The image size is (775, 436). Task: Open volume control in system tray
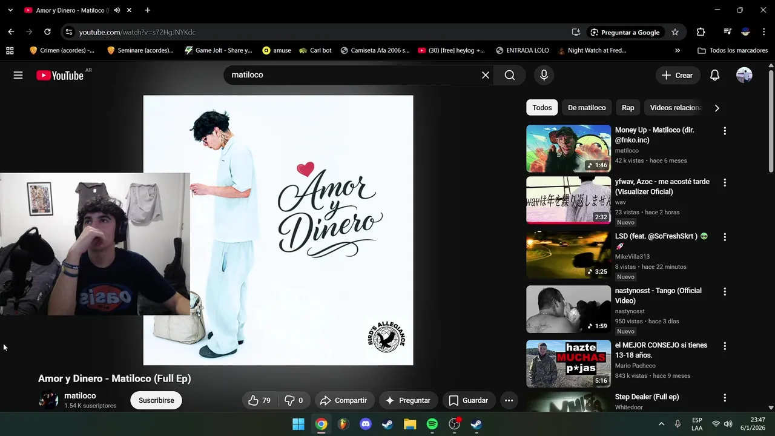(x=728, y=424)
